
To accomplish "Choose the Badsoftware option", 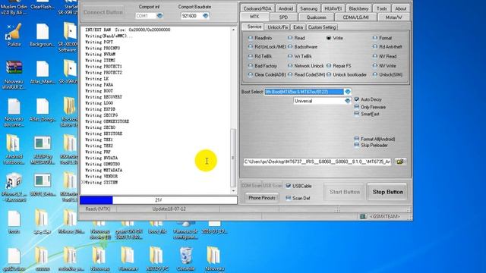I will [302, 47].
